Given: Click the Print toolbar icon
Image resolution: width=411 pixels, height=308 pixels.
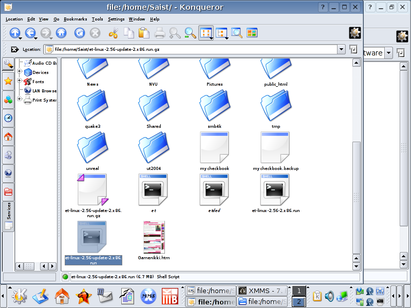Looking at the screenshot, I should [x=160, y=33].
